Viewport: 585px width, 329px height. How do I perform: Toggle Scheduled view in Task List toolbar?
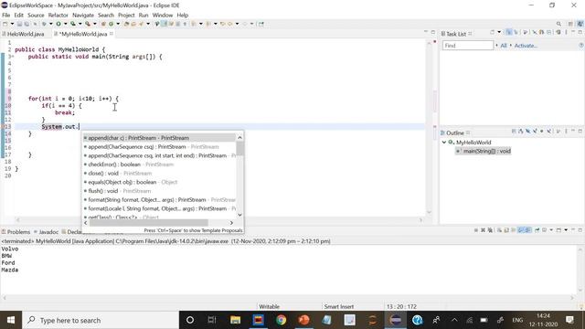516,33
